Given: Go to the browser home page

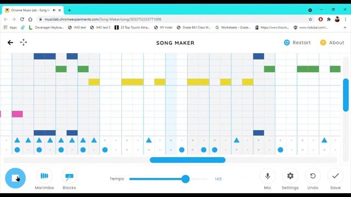Looking at the screenshot, I should (30, 20).
